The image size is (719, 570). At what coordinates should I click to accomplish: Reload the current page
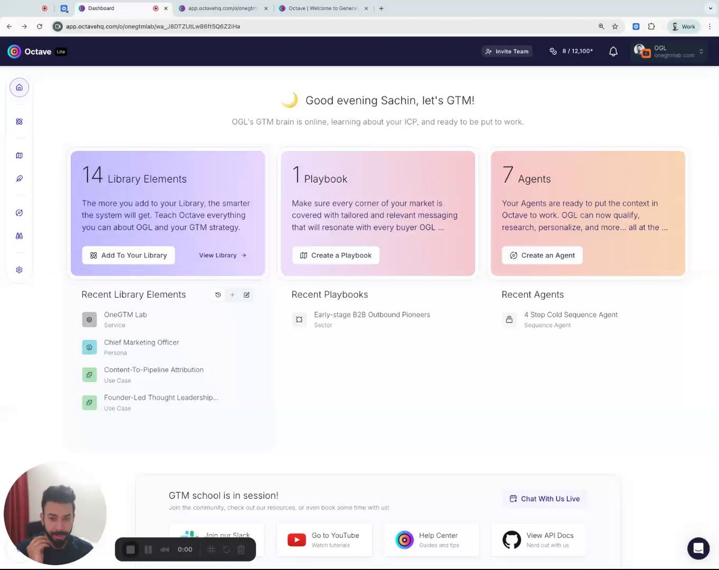[x=39, y=26]
